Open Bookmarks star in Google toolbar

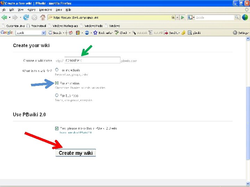coord(103,33)
